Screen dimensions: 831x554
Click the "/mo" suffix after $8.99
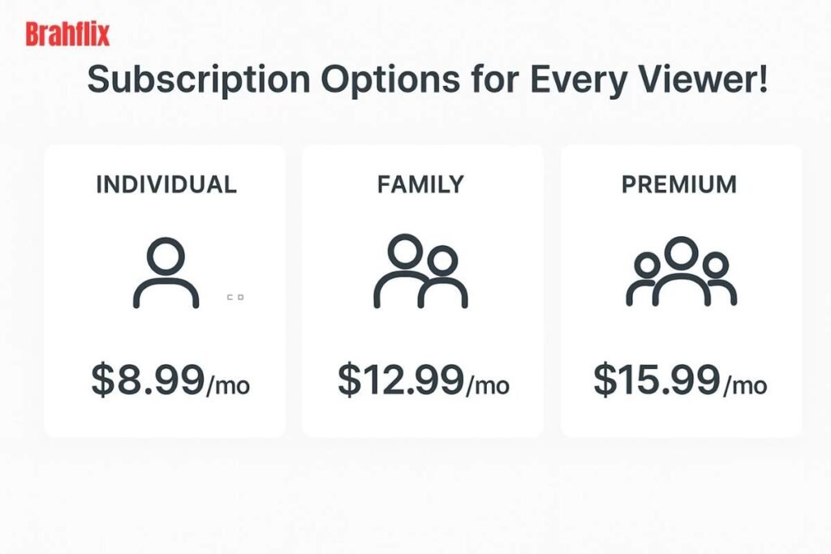(228, 384)
